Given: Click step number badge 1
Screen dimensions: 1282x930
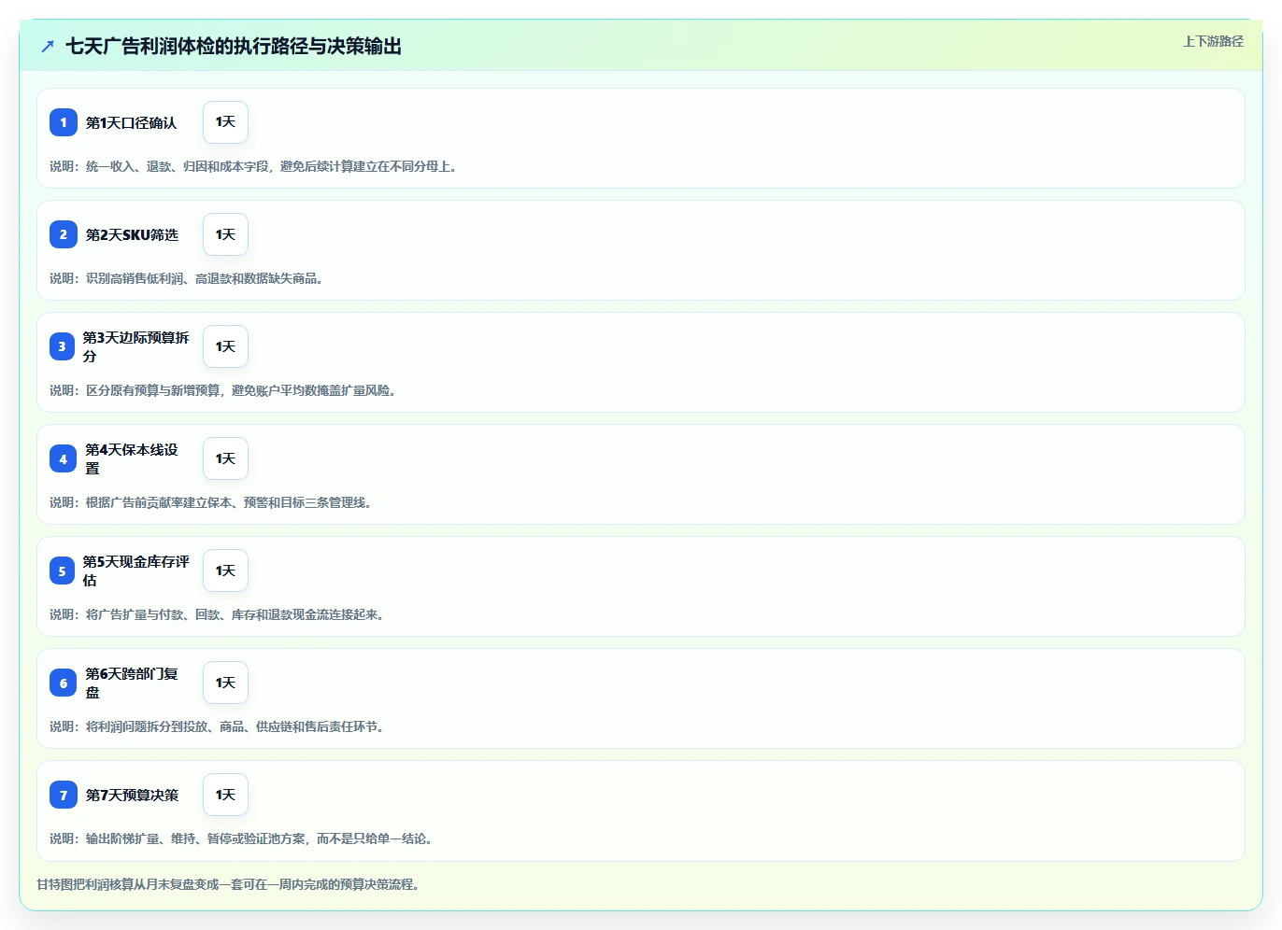Looking at the screenshot, I should tap(64, 122).
